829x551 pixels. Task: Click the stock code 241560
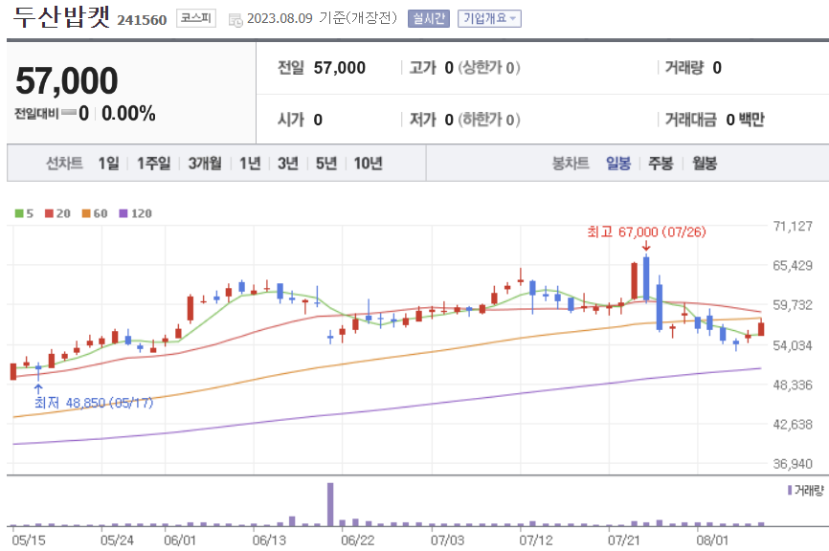point(142,20)
